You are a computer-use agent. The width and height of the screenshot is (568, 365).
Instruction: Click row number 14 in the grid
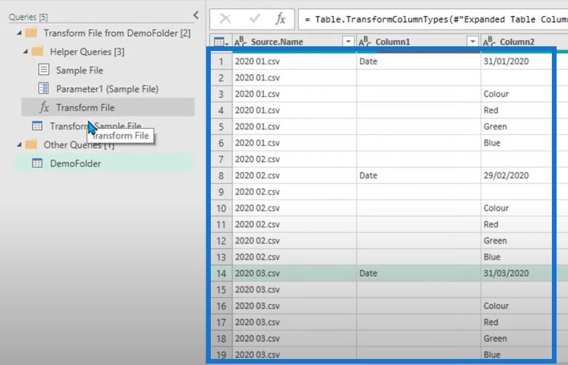click(x=221, y=273)
